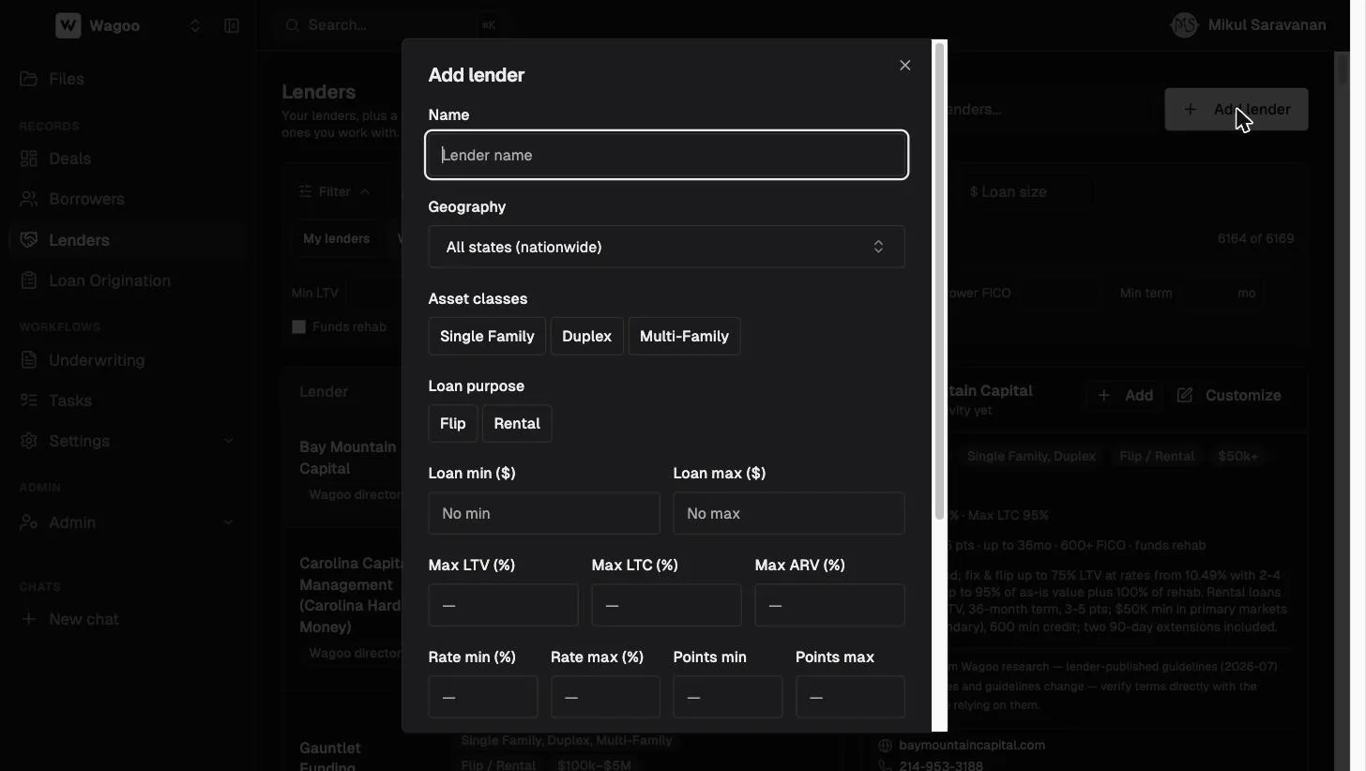This screenshot has height=771, width=1366.
Task: Toggle the Single Family asset class
Action: tap(487, 336)
